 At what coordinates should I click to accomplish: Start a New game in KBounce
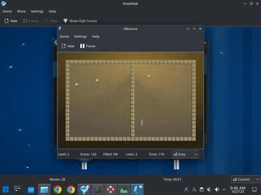[68, 46]
